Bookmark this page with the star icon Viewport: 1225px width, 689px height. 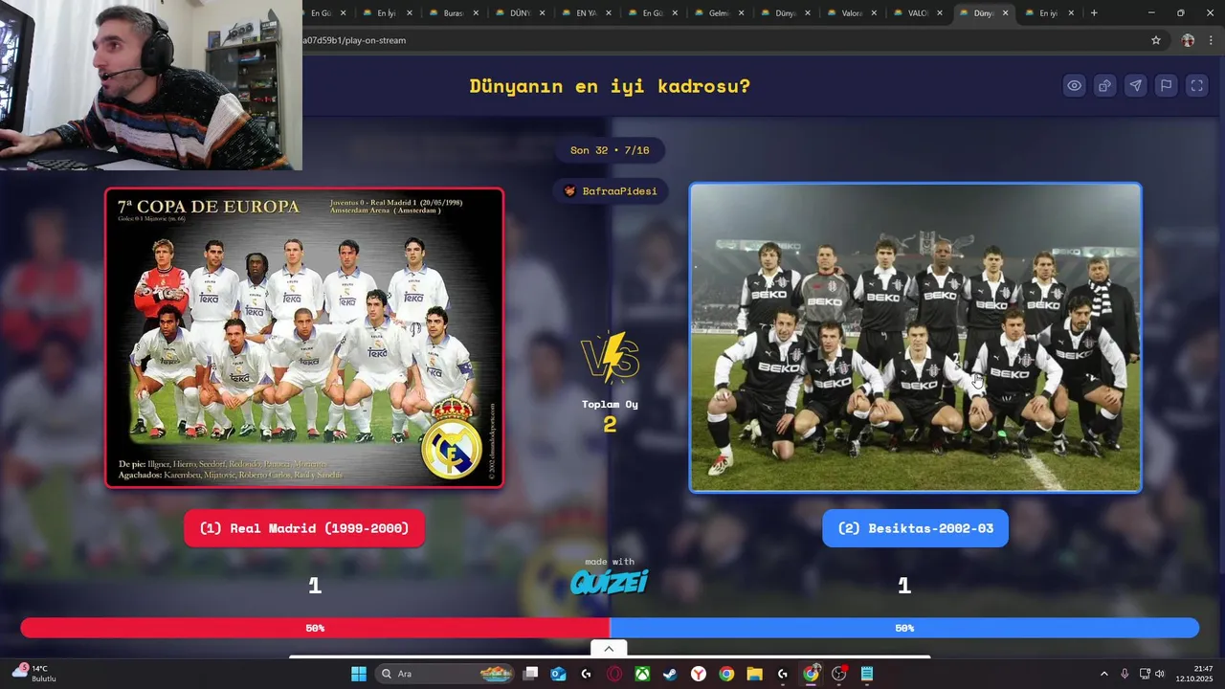click(x=1156, y=40)
